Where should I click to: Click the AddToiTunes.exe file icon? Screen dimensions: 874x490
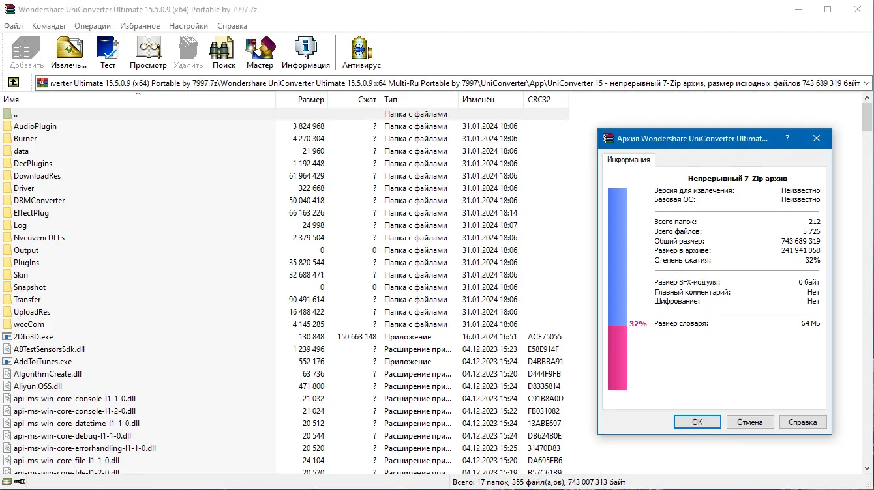click(7, 362)
